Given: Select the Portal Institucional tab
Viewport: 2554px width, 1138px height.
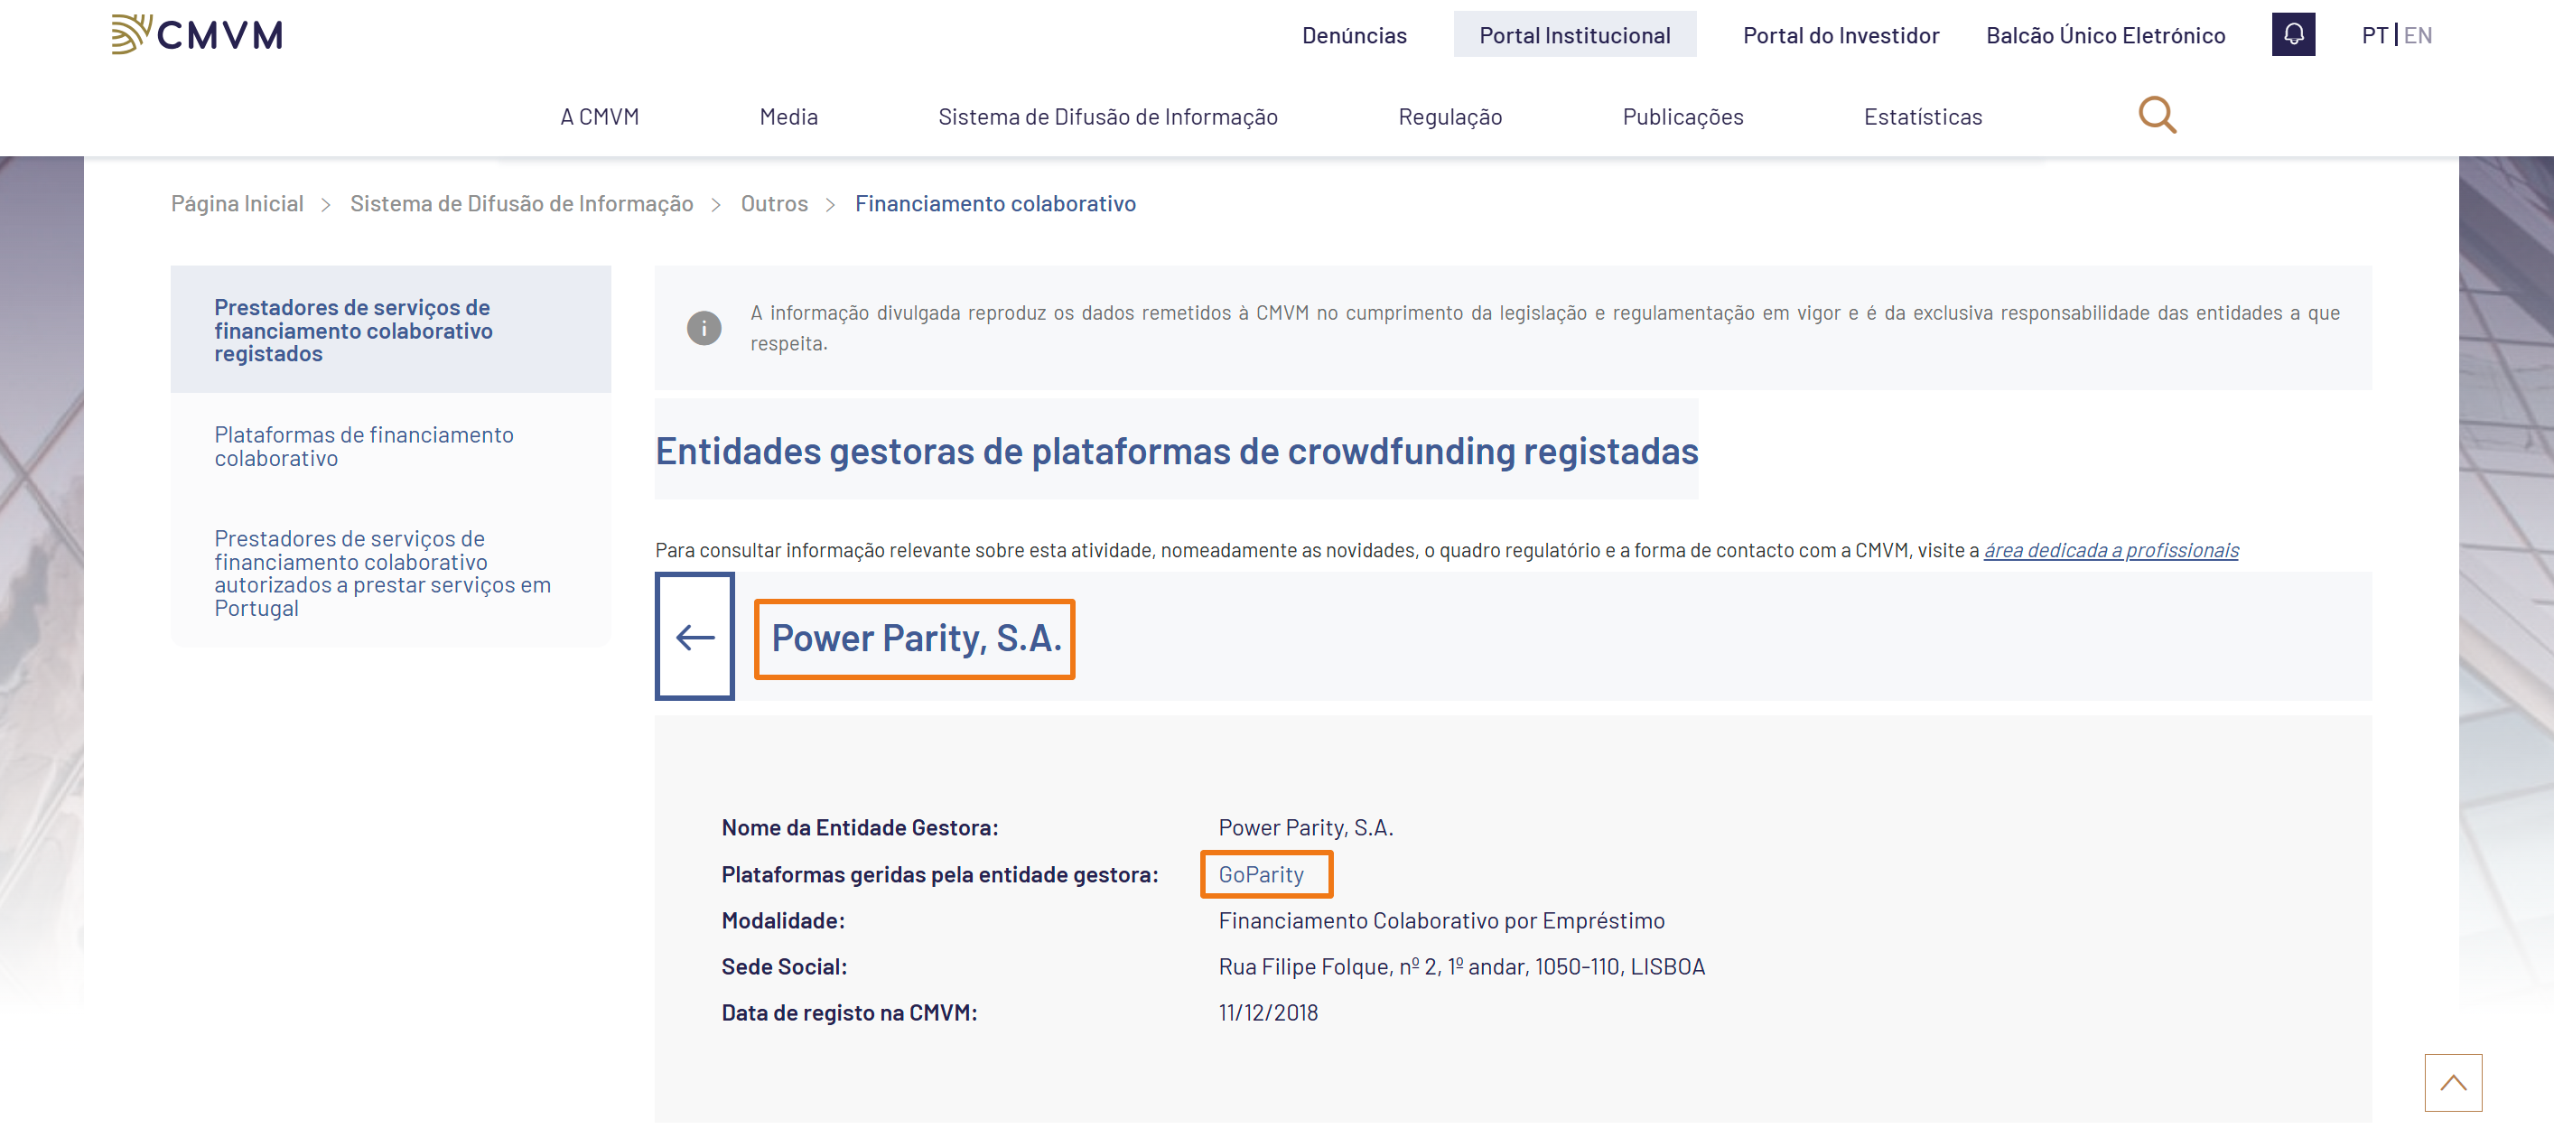Looking at the screenshot, I should (x=1574, y=34).
